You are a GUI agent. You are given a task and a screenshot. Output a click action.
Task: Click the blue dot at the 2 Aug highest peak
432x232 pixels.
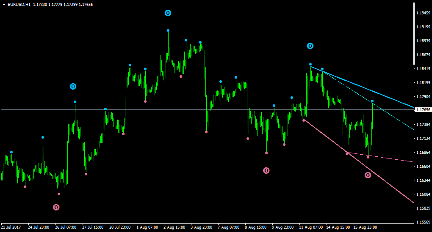168,30
